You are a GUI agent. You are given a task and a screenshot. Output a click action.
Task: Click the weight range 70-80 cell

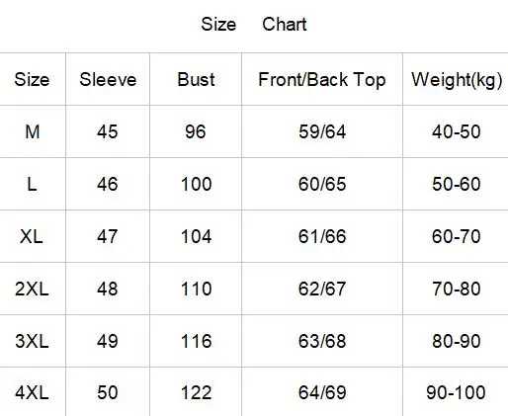[x=457, y=289]
